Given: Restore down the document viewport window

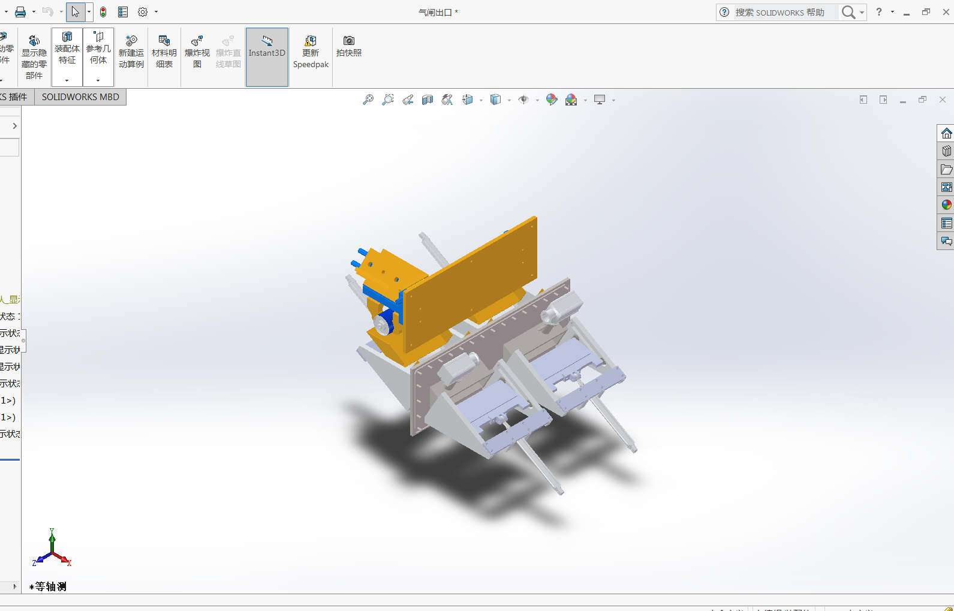Looking at the screenshot, I should click(x=922, y=100).
